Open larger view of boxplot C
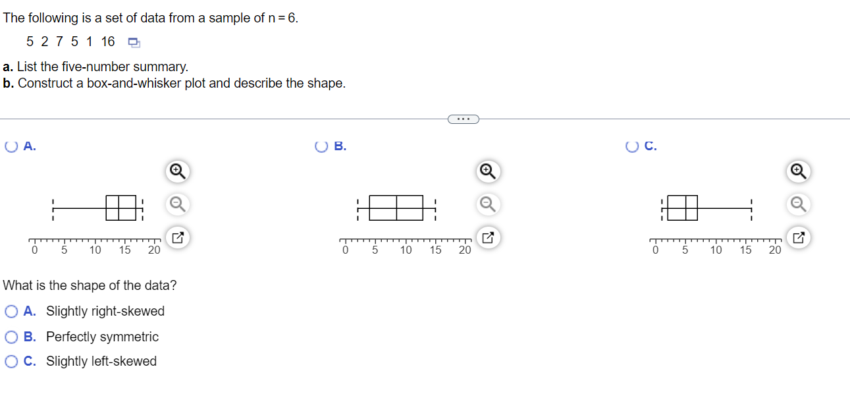Image resolution: width=850 pixels, height=396 pixels. pyautogui.click(x=798, y=238)
